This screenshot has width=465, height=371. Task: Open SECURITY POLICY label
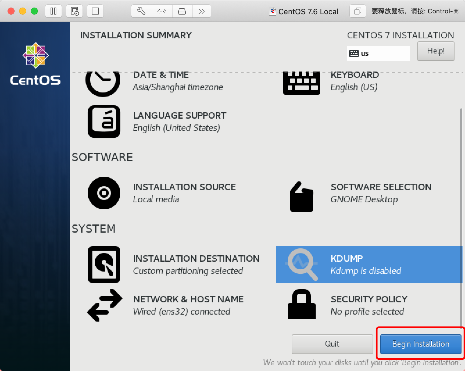point(369,299)
